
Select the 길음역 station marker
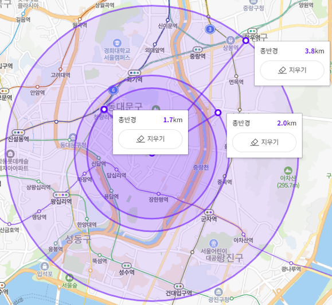tap(24, 14)
